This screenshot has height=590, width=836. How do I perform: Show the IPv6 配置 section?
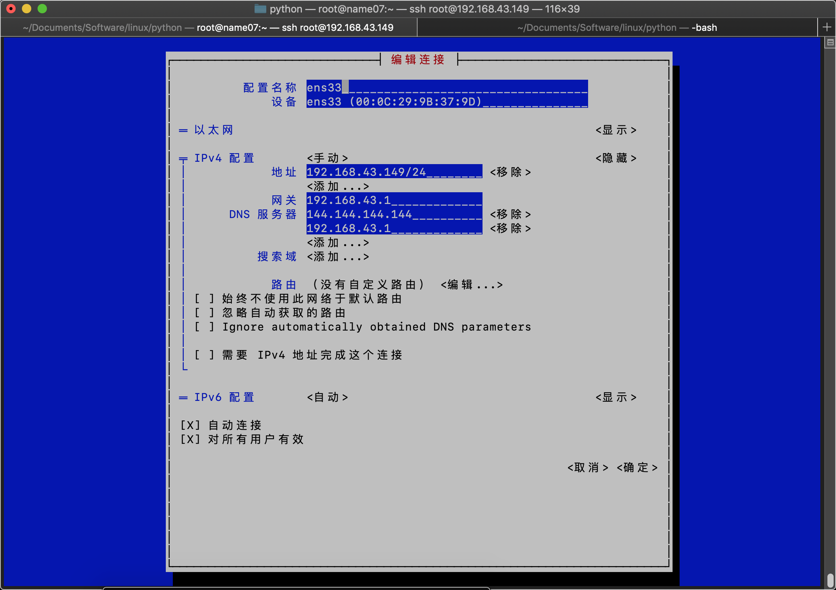(x=616, y=397)
